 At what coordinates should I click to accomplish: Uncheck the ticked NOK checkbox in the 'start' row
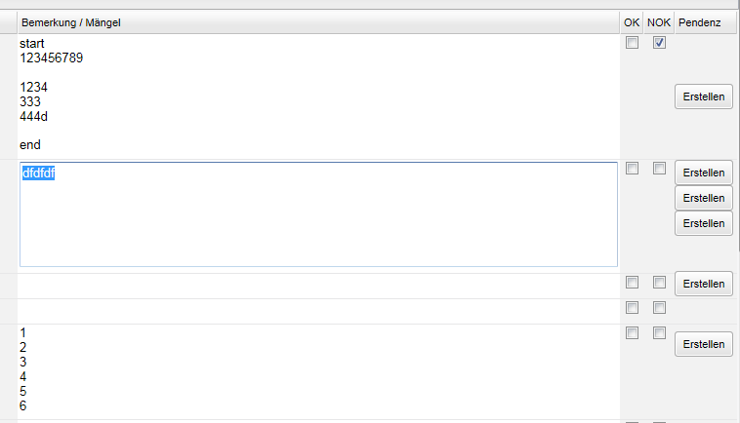point(659,43)
